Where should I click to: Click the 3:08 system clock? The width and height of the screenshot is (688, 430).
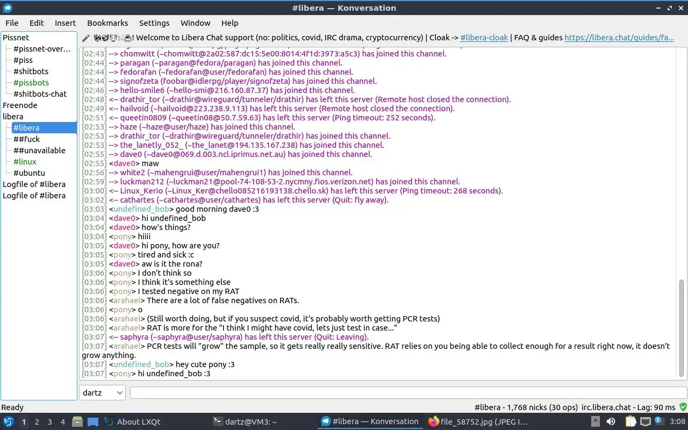[x=677, y=422]
